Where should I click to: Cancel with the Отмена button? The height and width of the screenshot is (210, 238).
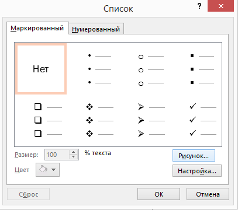coord(208,194)
